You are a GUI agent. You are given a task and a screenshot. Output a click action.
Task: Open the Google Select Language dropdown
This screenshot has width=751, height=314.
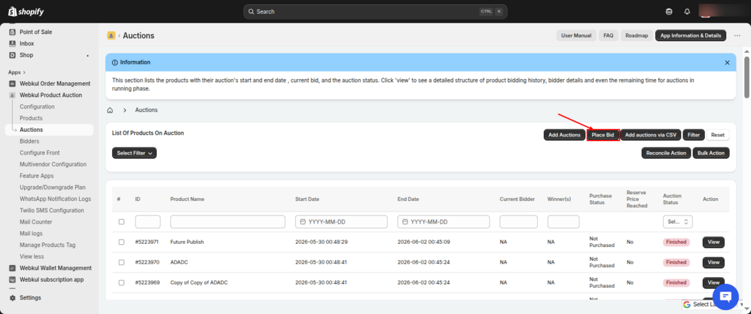click(713, 305)
